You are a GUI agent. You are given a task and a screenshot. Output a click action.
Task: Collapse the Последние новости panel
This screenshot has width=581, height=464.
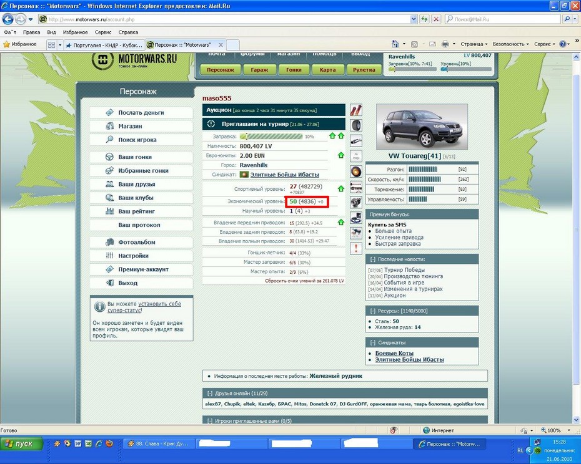(373, 259)
